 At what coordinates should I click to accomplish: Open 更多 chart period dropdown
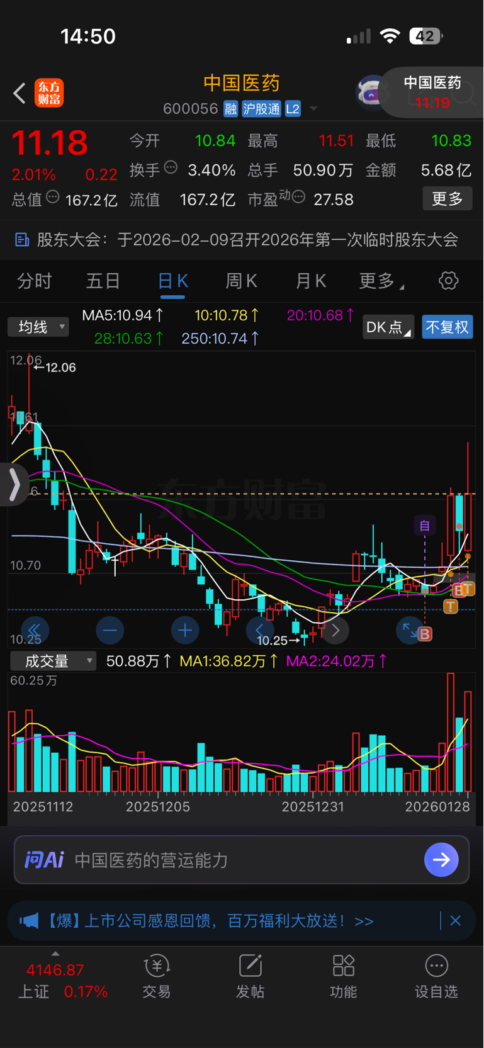(x=381, y=281)
